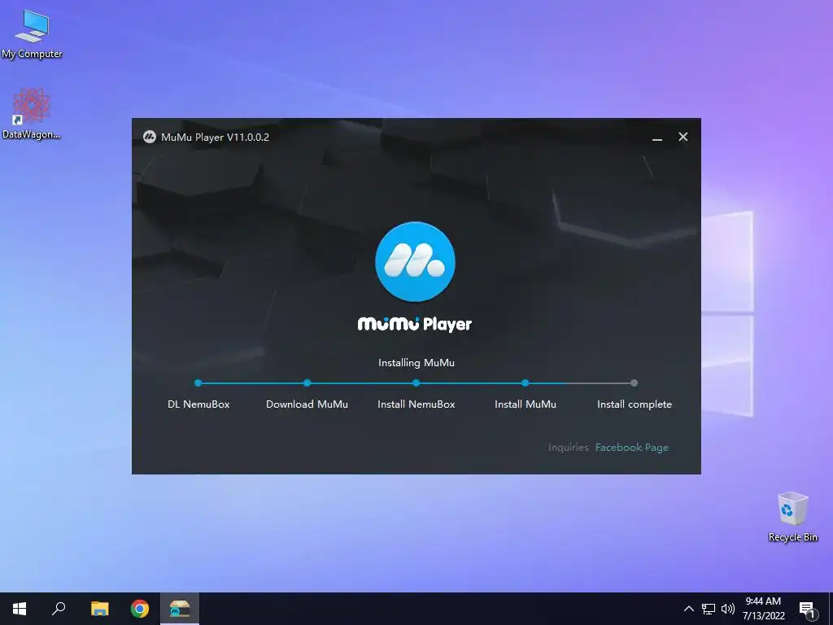
Task: Click the 'Install complete' step label
Action: 635,404
